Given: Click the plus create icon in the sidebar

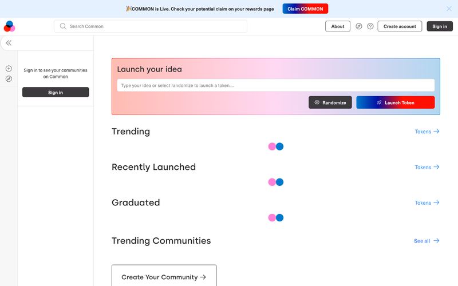Looking at the screenshot, I should coord(9,69).
